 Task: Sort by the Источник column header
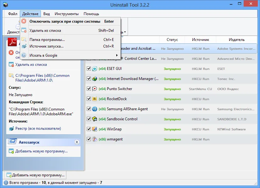(x=201, y=40)
